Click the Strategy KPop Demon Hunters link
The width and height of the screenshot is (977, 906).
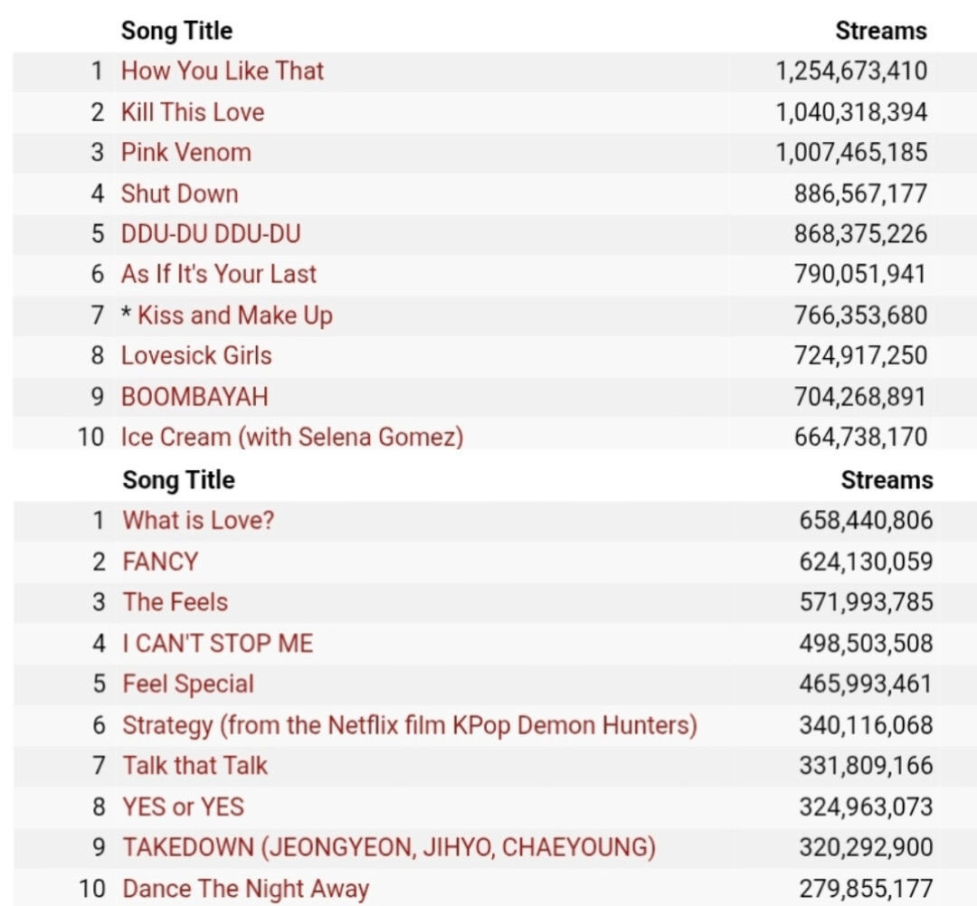click(x=410, y=725)
